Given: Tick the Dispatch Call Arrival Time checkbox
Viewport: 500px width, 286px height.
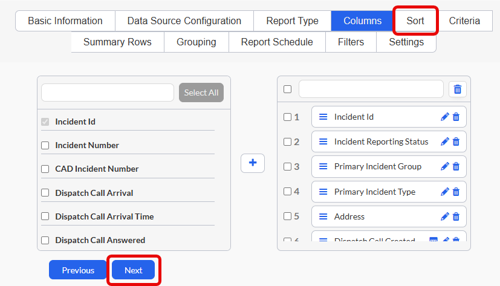Looking at the screenshot, I should click(x=45, y=216).
